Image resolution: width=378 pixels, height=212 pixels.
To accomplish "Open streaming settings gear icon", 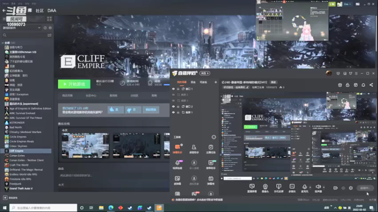I will point(351,188).
